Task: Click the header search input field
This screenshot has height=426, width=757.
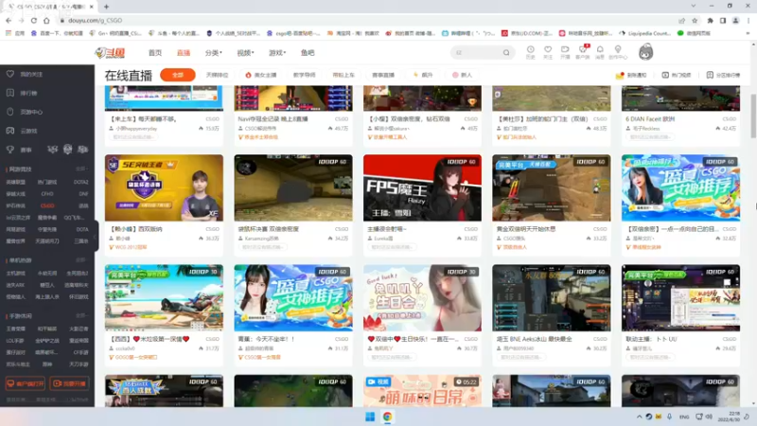Action: 478,53
